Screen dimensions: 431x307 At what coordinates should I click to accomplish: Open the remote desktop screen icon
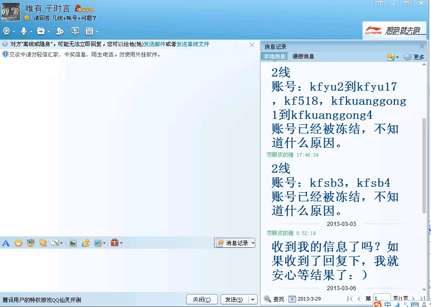75,31
